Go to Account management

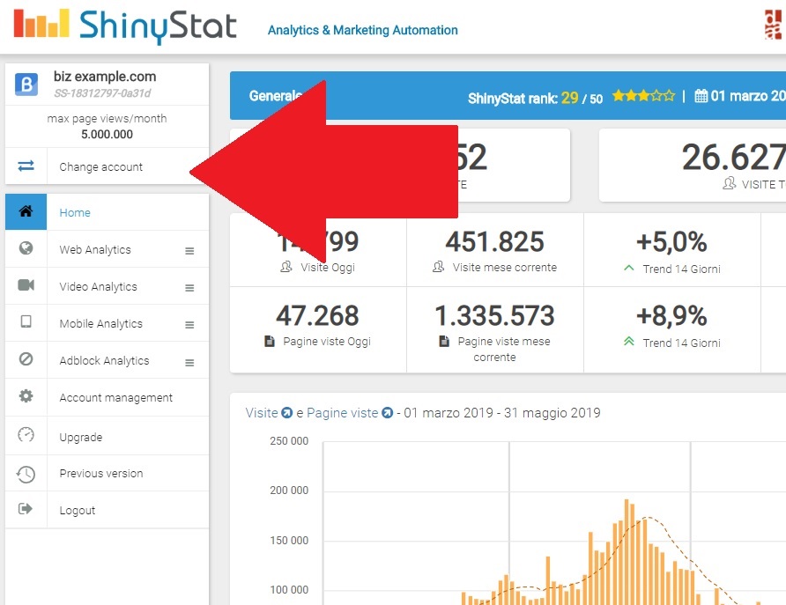coord(107,397)
